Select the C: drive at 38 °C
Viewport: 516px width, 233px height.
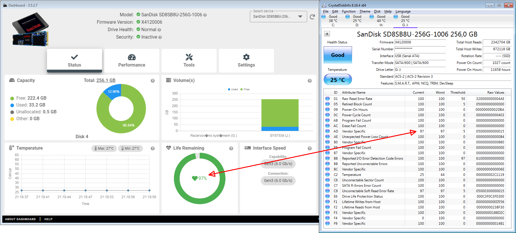tap(333, 21)
